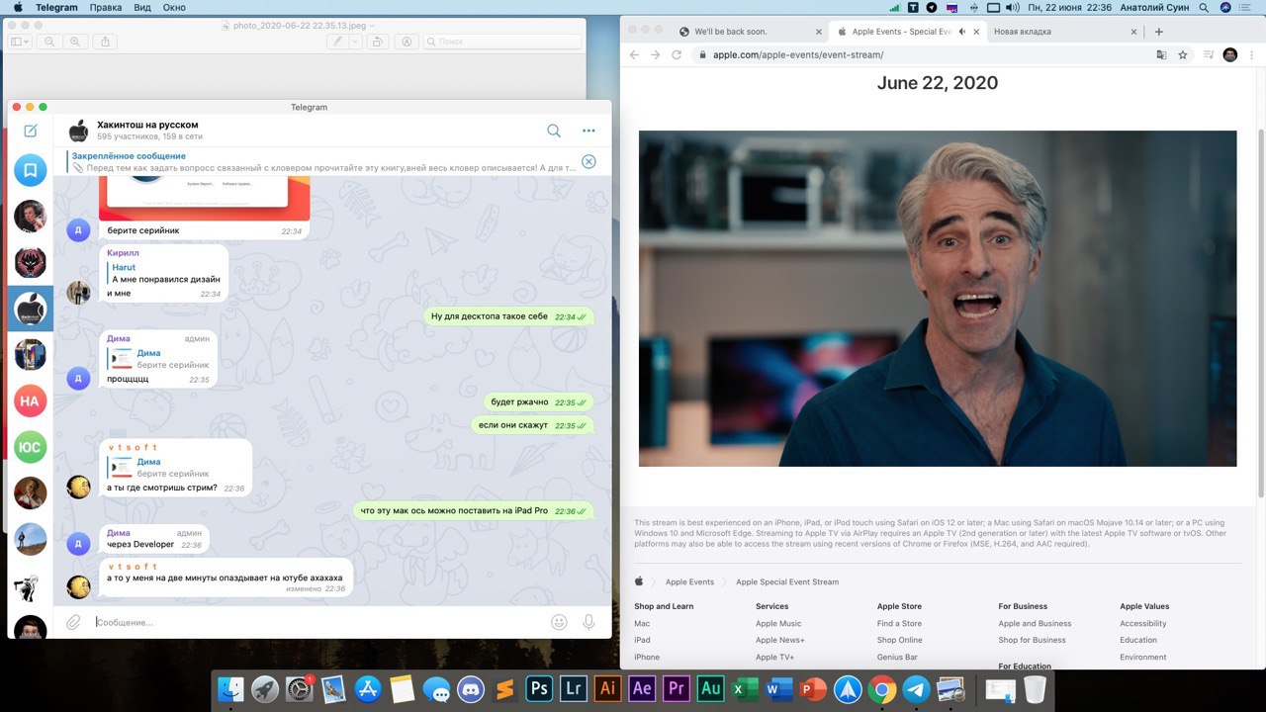The width and height of the screenshot is (1266, 712).
Task: Click the Apple Events breadcrumb link
Action: tap(689, 582)
